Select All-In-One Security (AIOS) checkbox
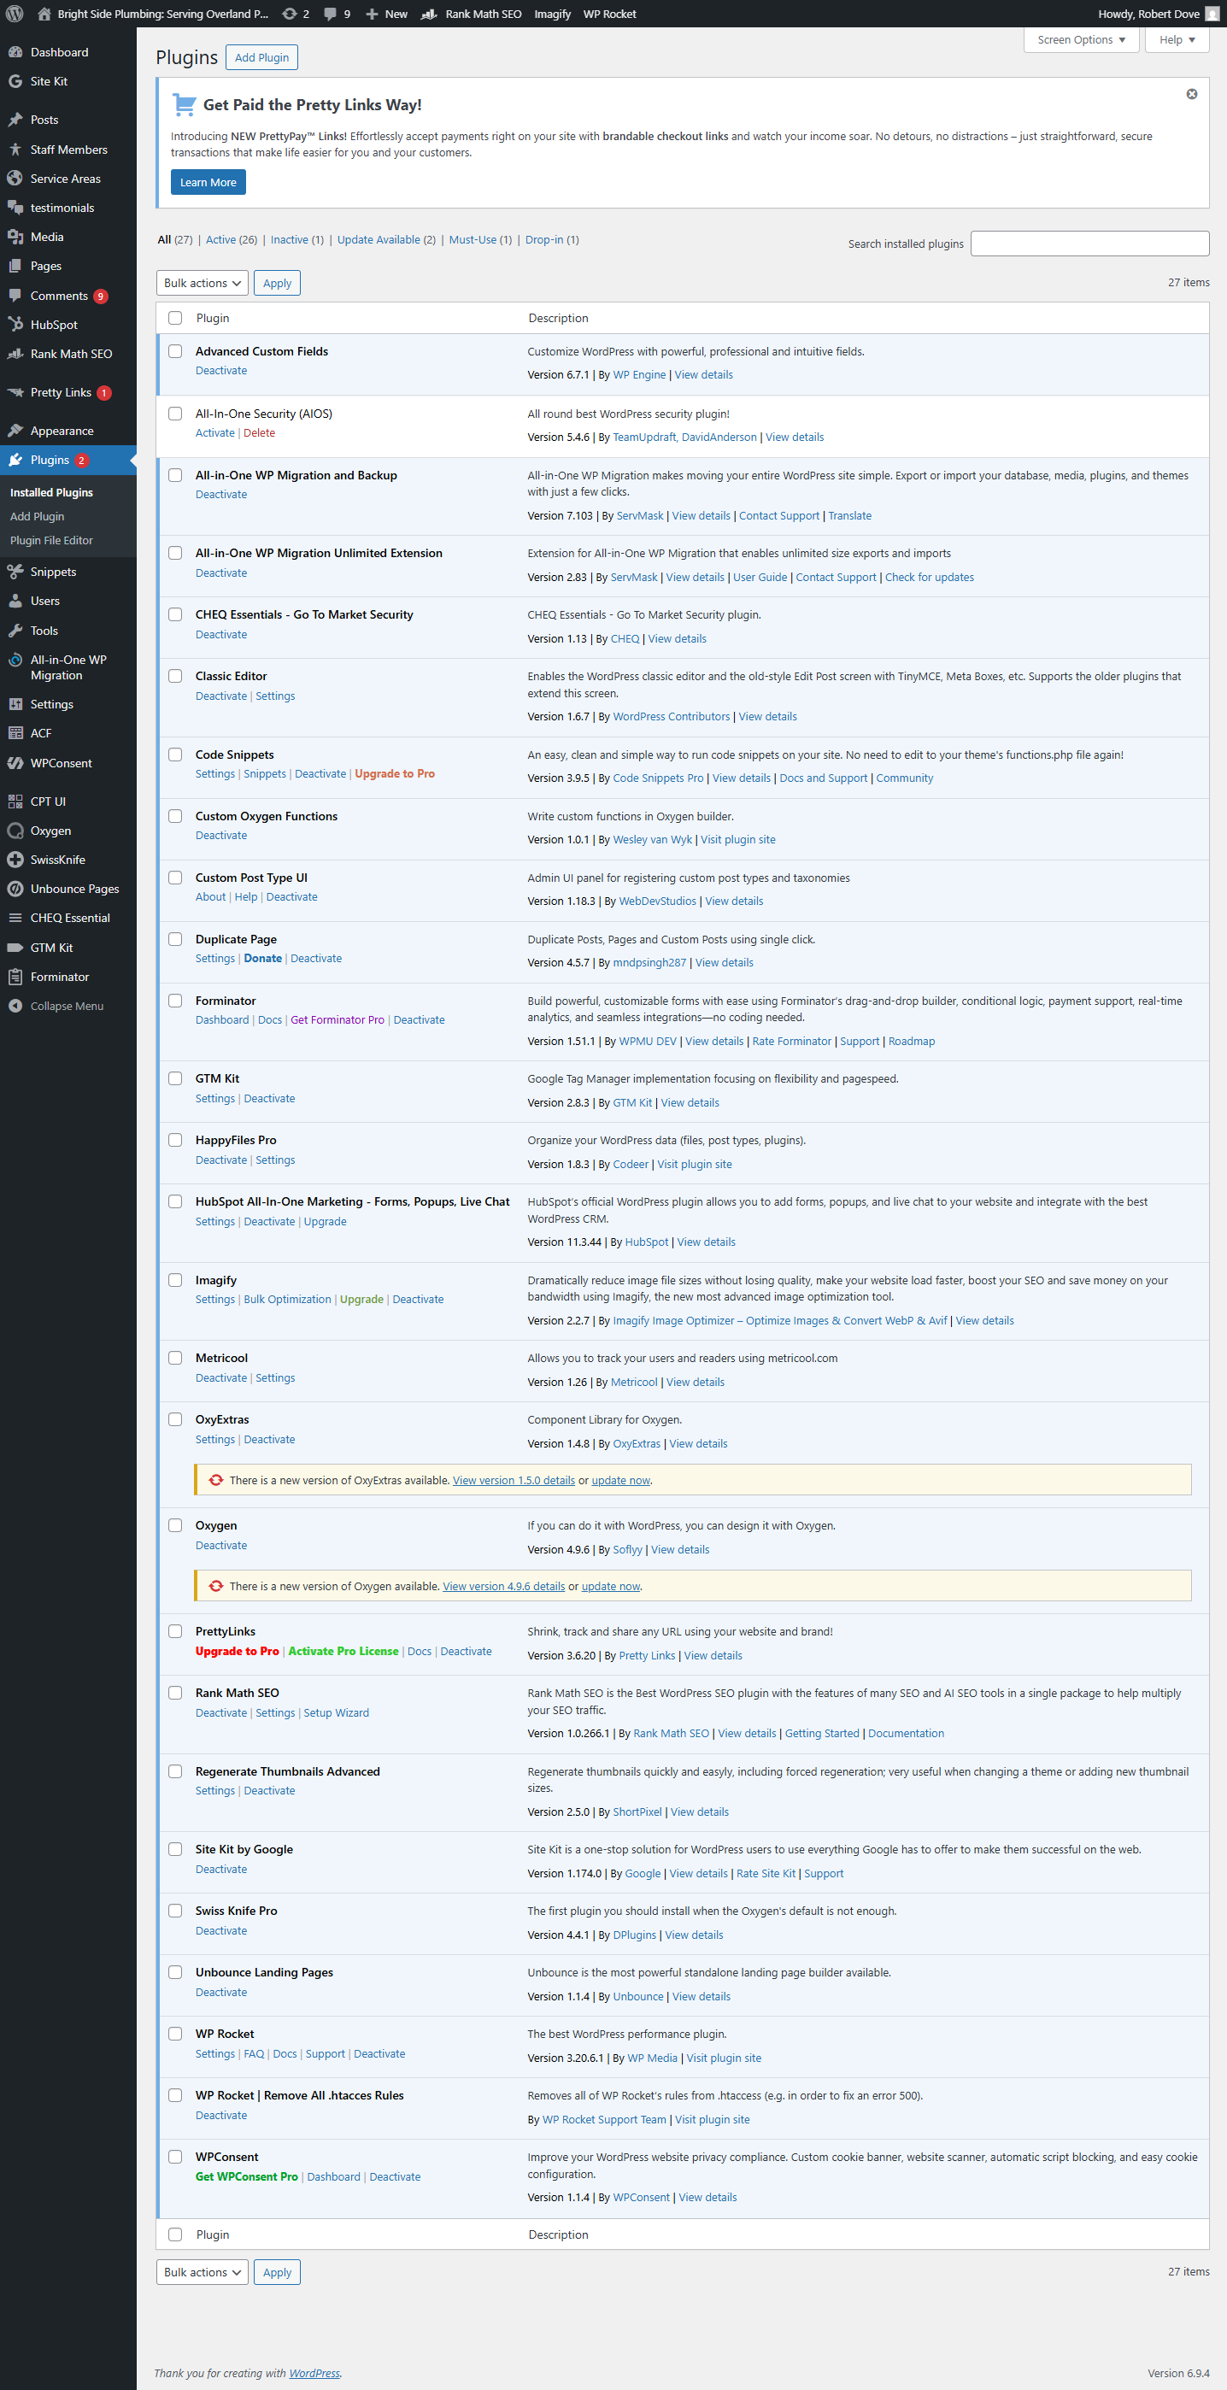 click(x=175, y=414)
